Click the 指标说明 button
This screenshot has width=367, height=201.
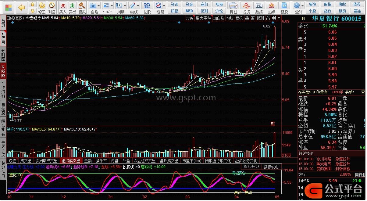pos(271,167)
